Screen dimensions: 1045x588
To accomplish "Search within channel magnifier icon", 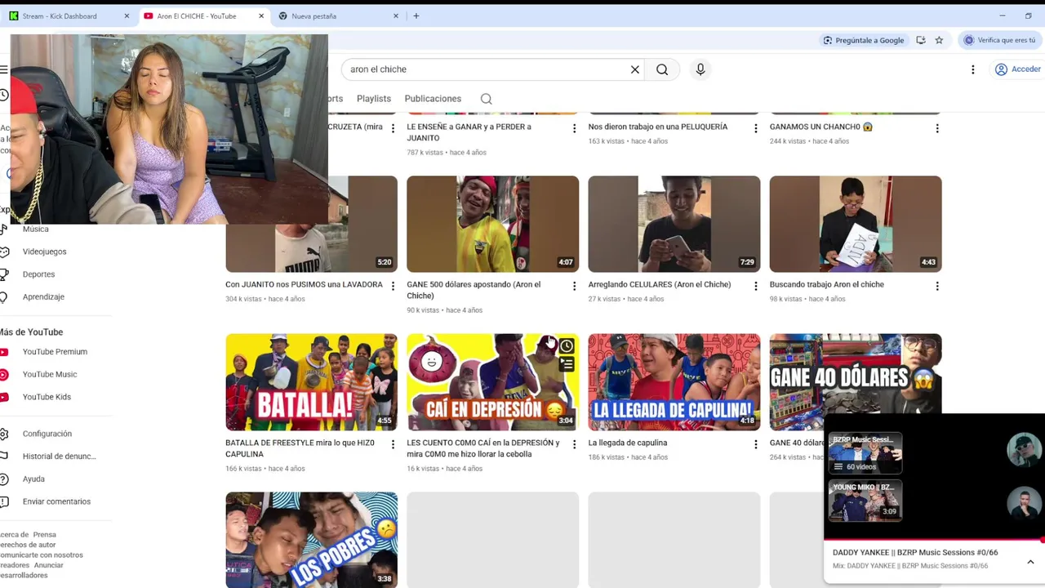I will click(486, 99).
